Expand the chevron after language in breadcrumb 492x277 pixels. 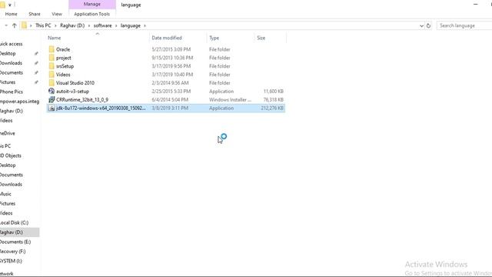pyautogui.click(x=145, y=25)
